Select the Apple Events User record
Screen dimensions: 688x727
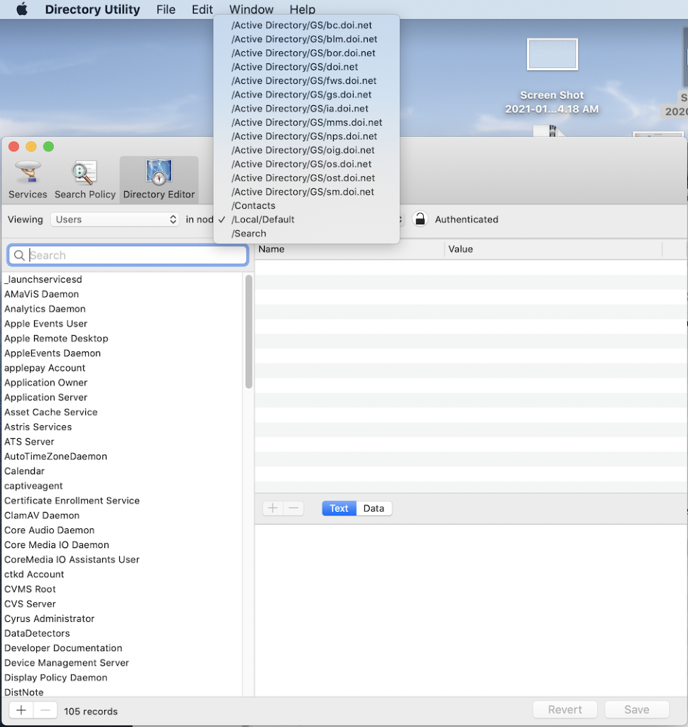click(122, 324)
